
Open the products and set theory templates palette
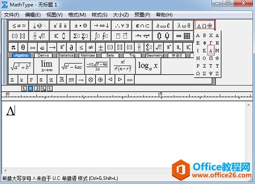pos(163,36)
